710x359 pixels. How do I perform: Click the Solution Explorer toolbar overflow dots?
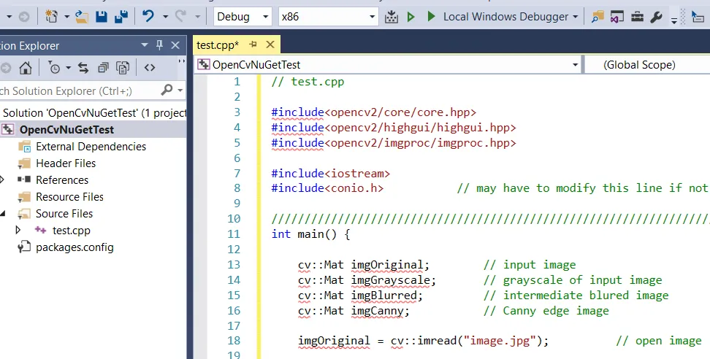click(x=181, y=61)
